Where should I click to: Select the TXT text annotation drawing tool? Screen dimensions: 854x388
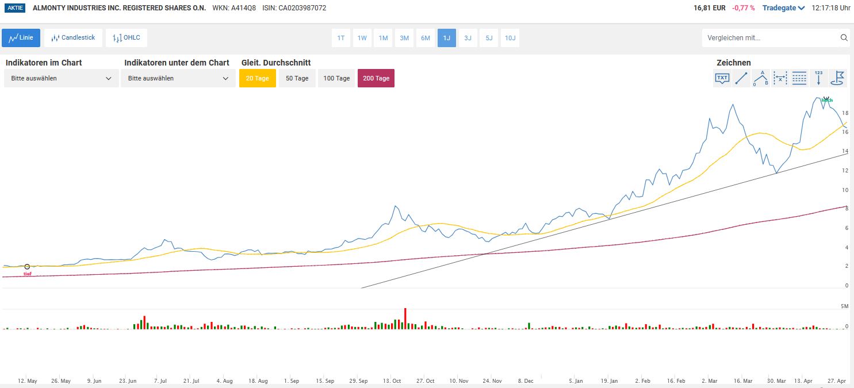point(722,78)
